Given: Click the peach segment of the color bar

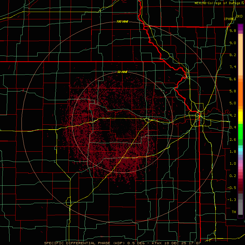Looking at the screenshot, I should (x=240, y=55).
